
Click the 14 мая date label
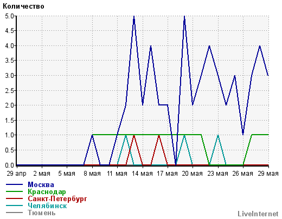(x=143, y=174)
